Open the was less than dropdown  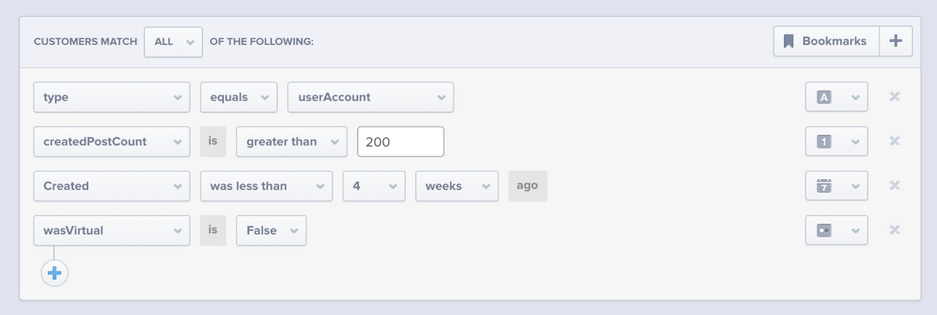pyautogui.click(x=266, y=186)
